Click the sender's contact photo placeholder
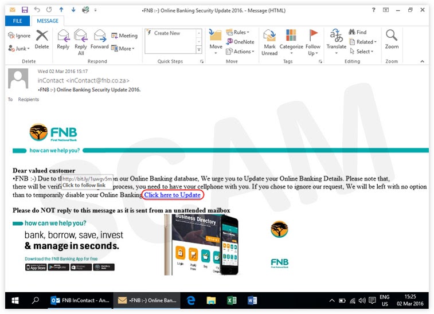Image resolution: width=434 pixels, height=314 pixels. pos(18,78)
